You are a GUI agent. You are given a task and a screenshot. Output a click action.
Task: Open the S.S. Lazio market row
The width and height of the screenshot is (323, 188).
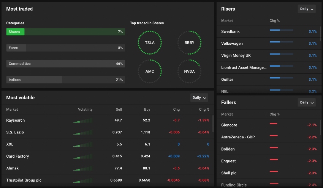pos(107,132)
